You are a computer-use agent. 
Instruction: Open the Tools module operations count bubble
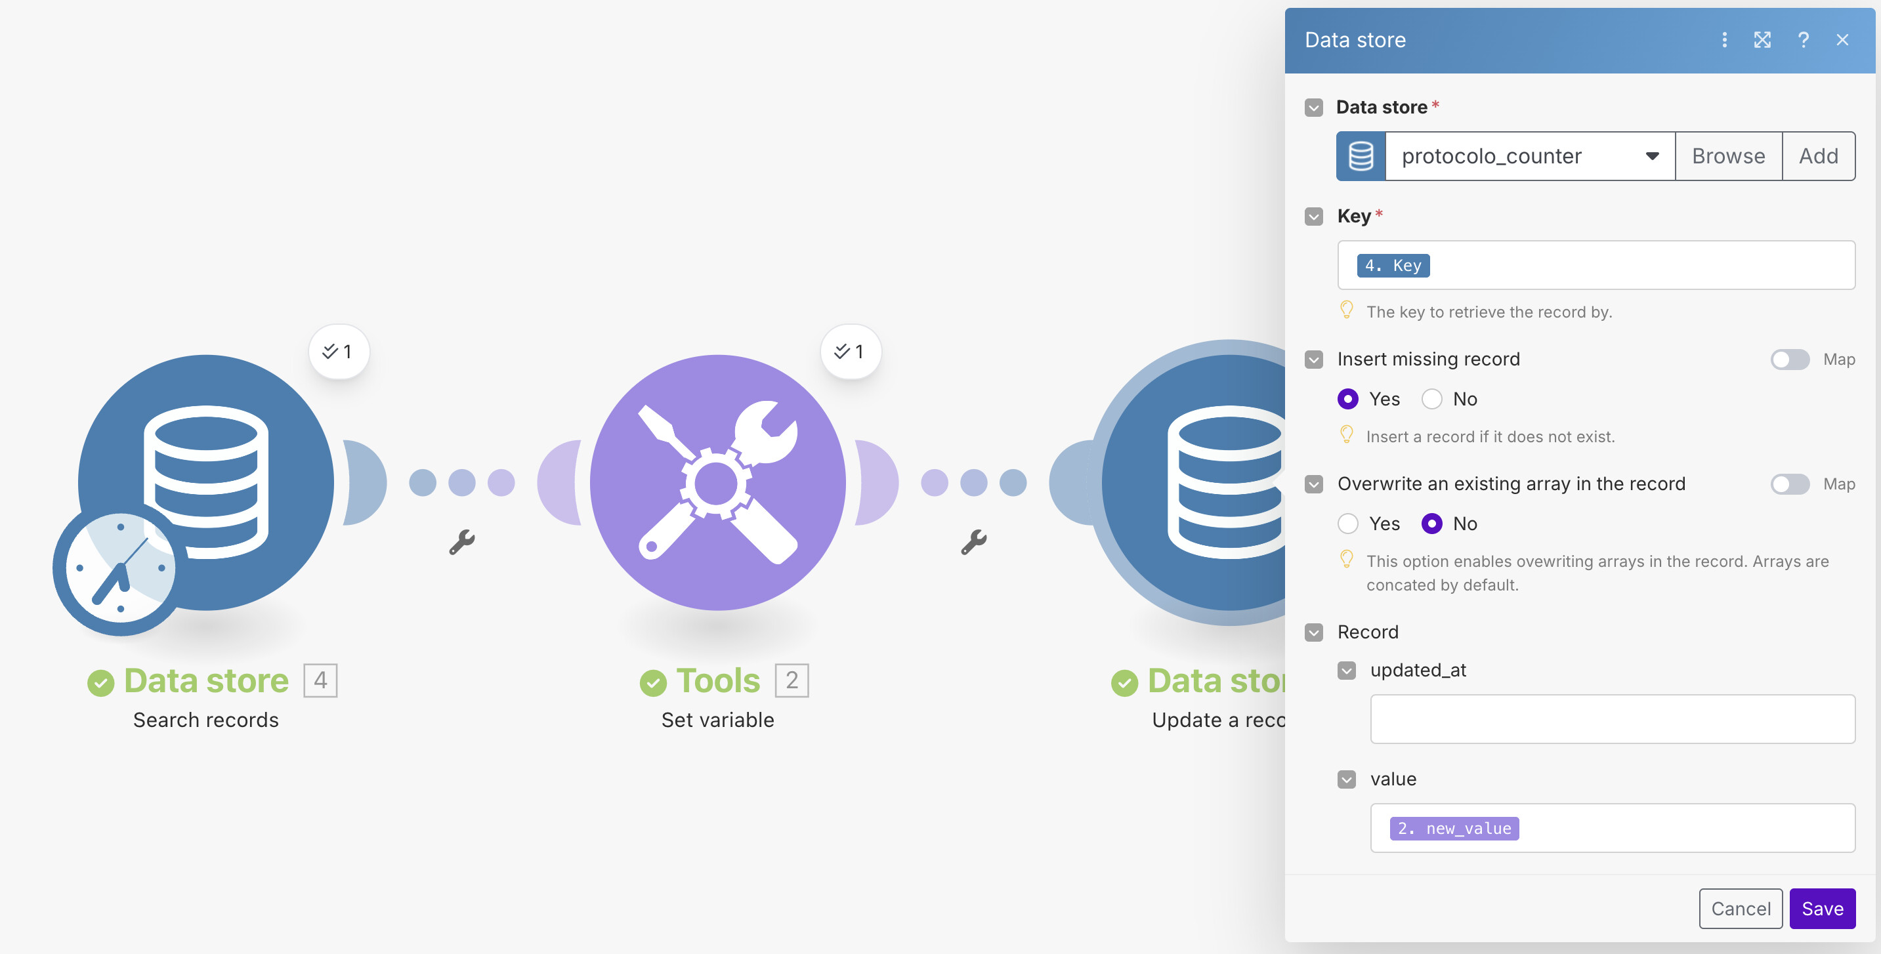(x=850, y=352)
